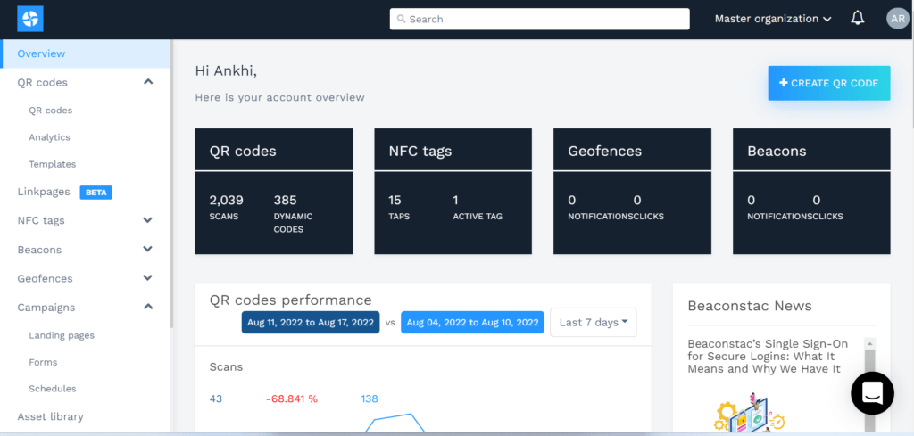Click the -68.841 % change value
914x436 pixels.
[x=292, y=399]
